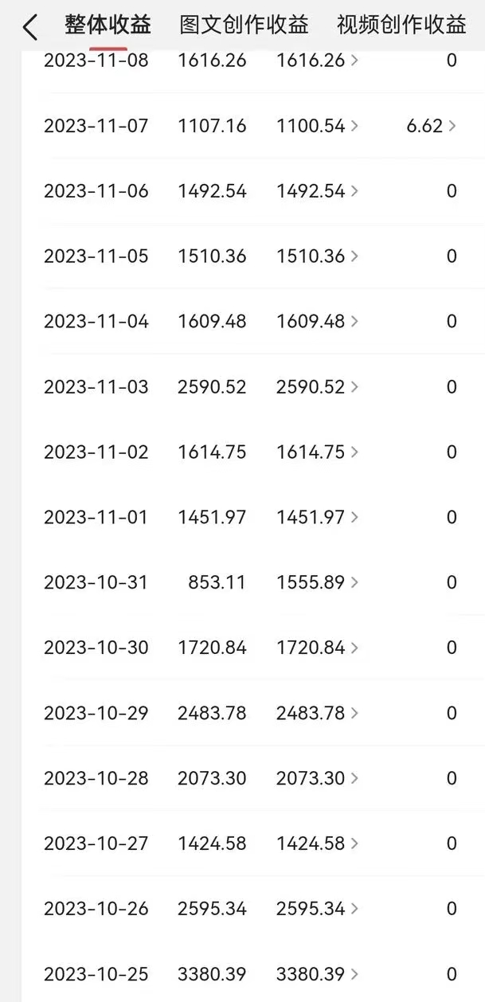Select the 2023-11-01 date entry

tap(96, 518)
